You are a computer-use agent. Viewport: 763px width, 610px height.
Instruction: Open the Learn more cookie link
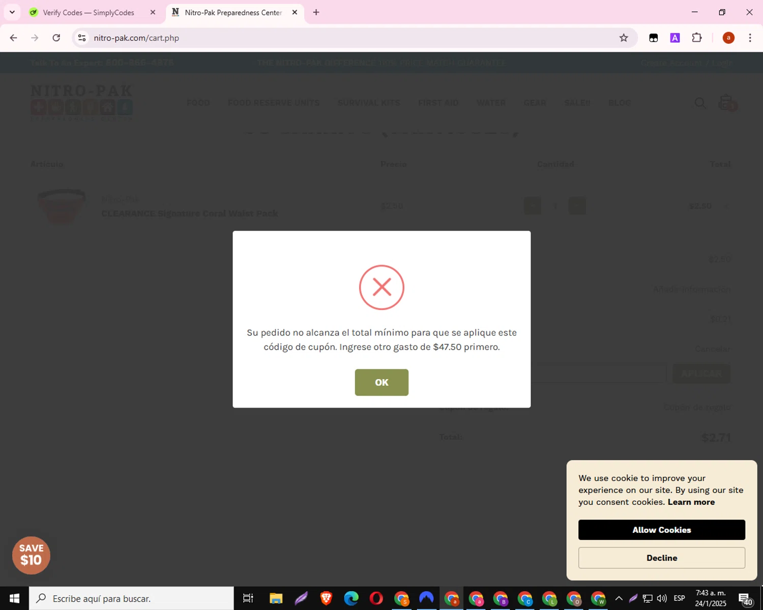pyautogui.click(x=691, y=502)
